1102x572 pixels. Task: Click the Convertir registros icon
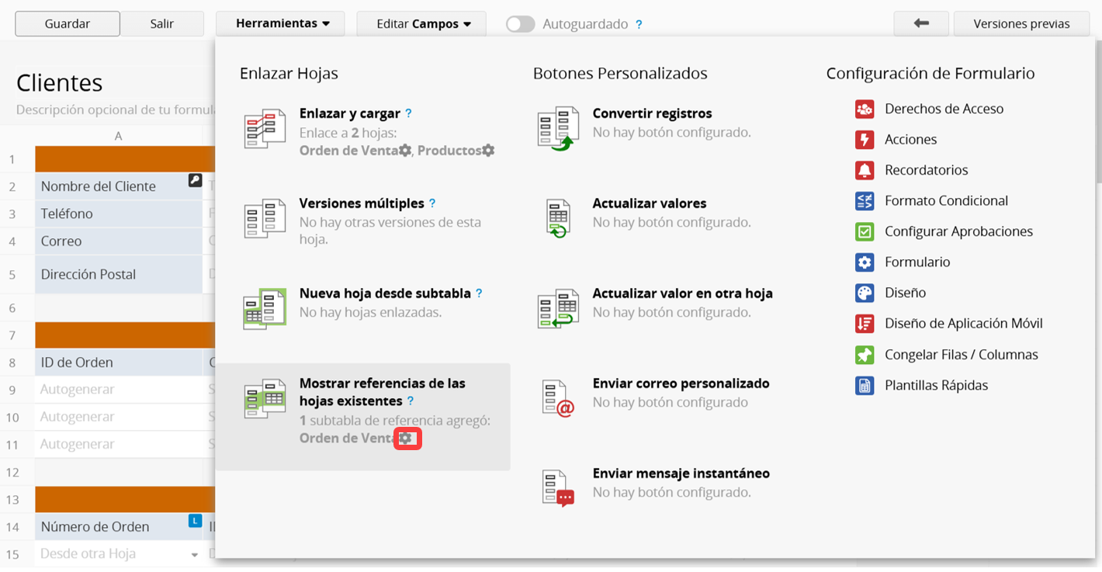click(x=557, y=128)
